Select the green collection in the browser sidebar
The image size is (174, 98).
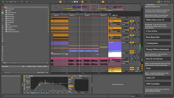2,14
